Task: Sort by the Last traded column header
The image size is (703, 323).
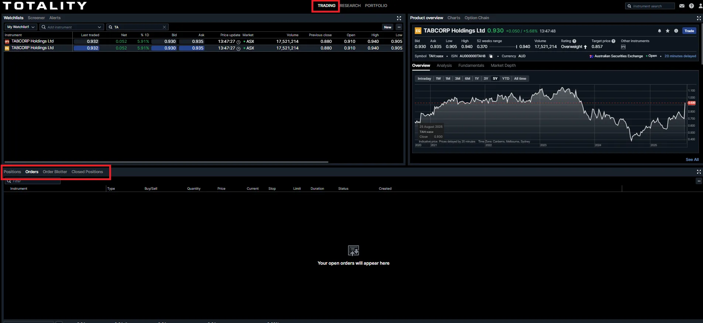Action: tap(90, 35)
